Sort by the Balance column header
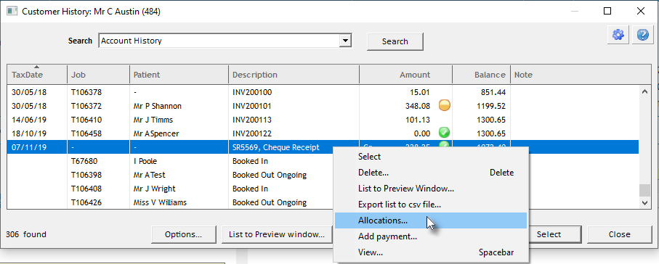Screen dimensions: 659x264 click(x=481, y=75)
